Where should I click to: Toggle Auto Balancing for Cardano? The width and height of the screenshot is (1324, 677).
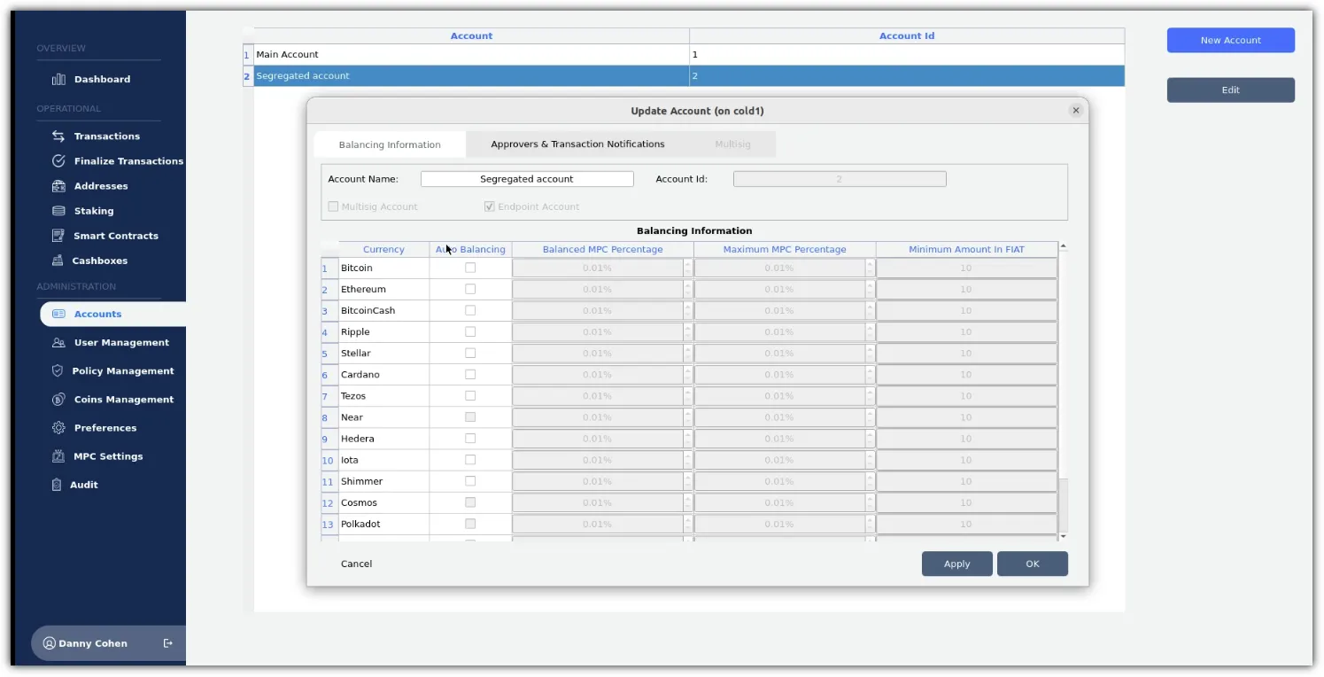click(x=470, y=374)
